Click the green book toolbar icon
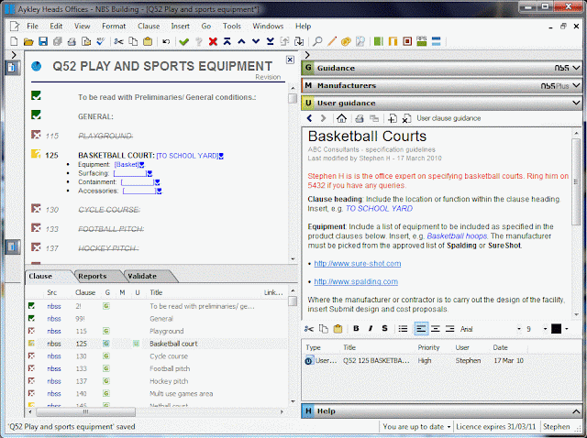This screenshot has width=587, height=438. 379,41
